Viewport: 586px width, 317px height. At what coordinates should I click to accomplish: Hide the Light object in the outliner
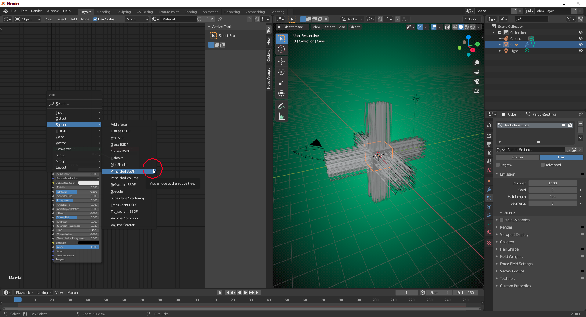[x=581, y=51]
